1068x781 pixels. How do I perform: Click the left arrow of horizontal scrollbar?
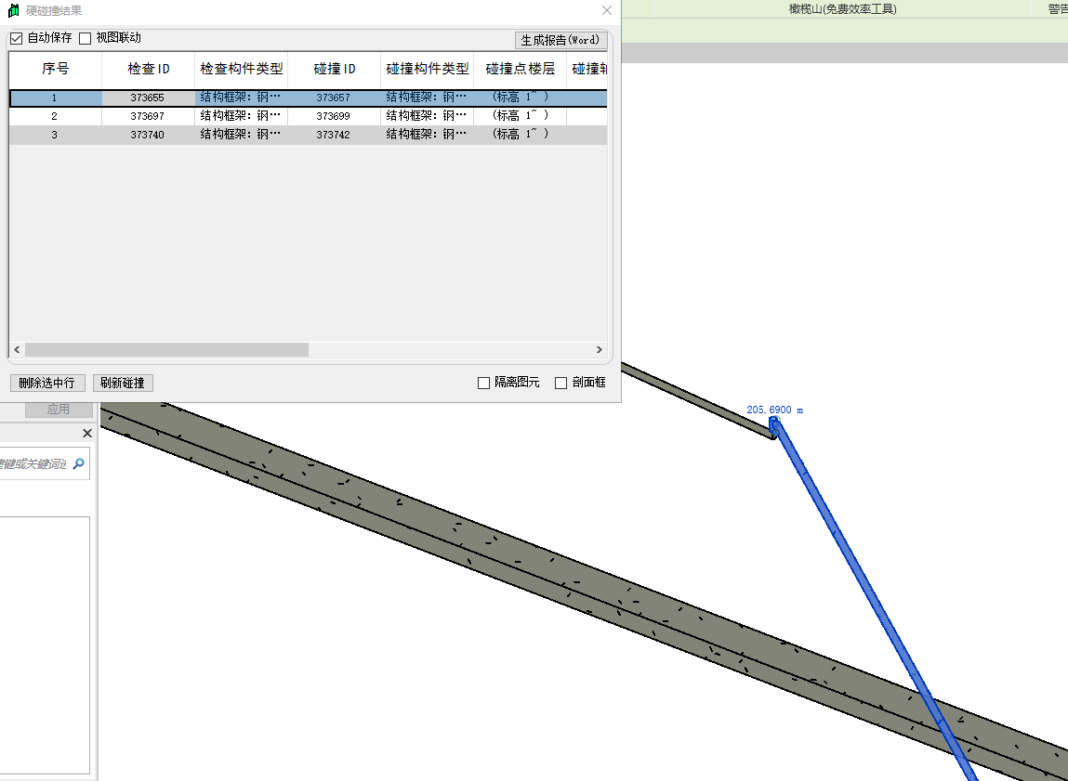click(17, 350)
